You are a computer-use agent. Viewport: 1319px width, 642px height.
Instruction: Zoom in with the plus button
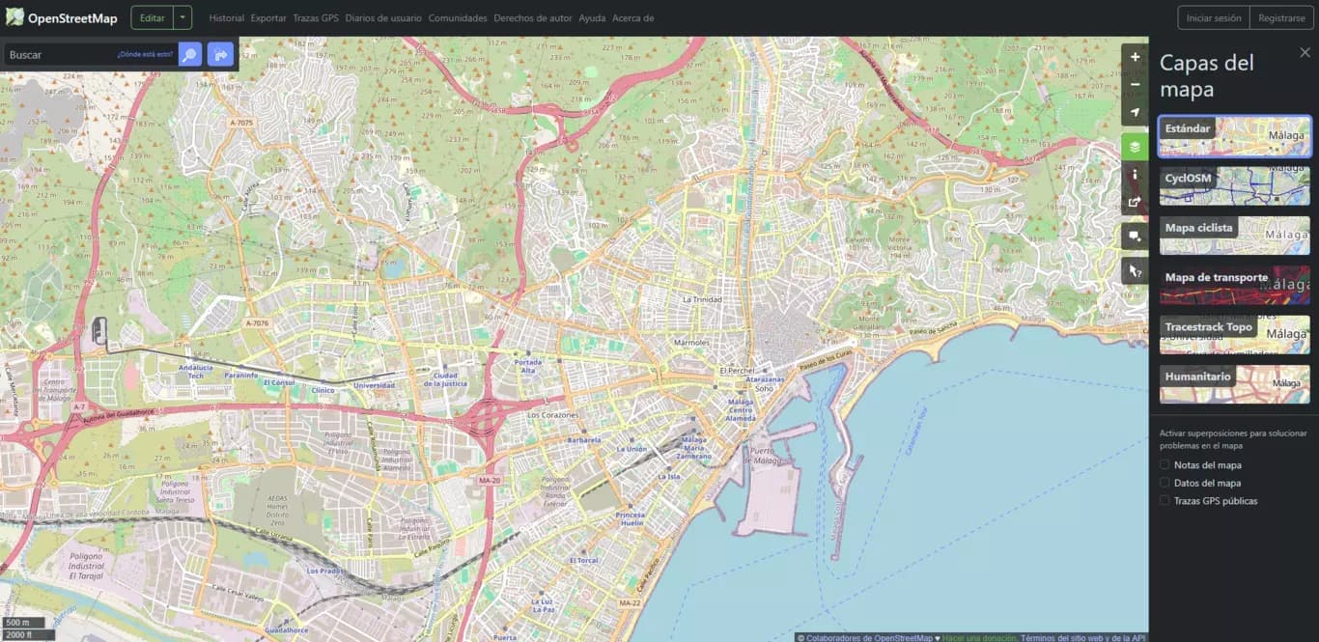[x=1135, y=57]
